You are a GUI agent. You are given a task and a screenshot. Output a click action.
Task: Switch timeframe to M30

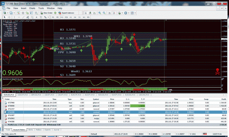point(66,17)
